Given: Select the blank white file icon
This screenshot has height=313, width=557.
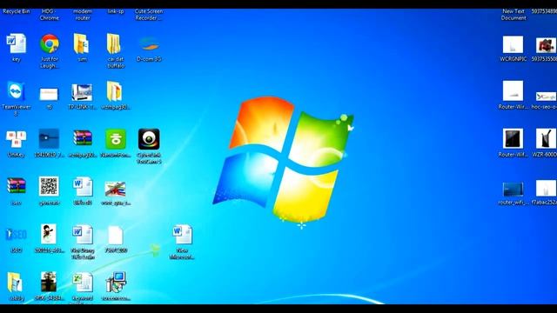Looking at the screenshot, I should point(116,236).
